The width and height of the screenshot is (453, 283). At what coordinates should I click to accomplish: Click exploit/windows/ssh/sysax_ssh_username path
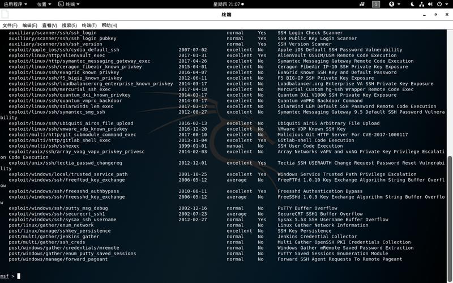(x=62, y=220)
